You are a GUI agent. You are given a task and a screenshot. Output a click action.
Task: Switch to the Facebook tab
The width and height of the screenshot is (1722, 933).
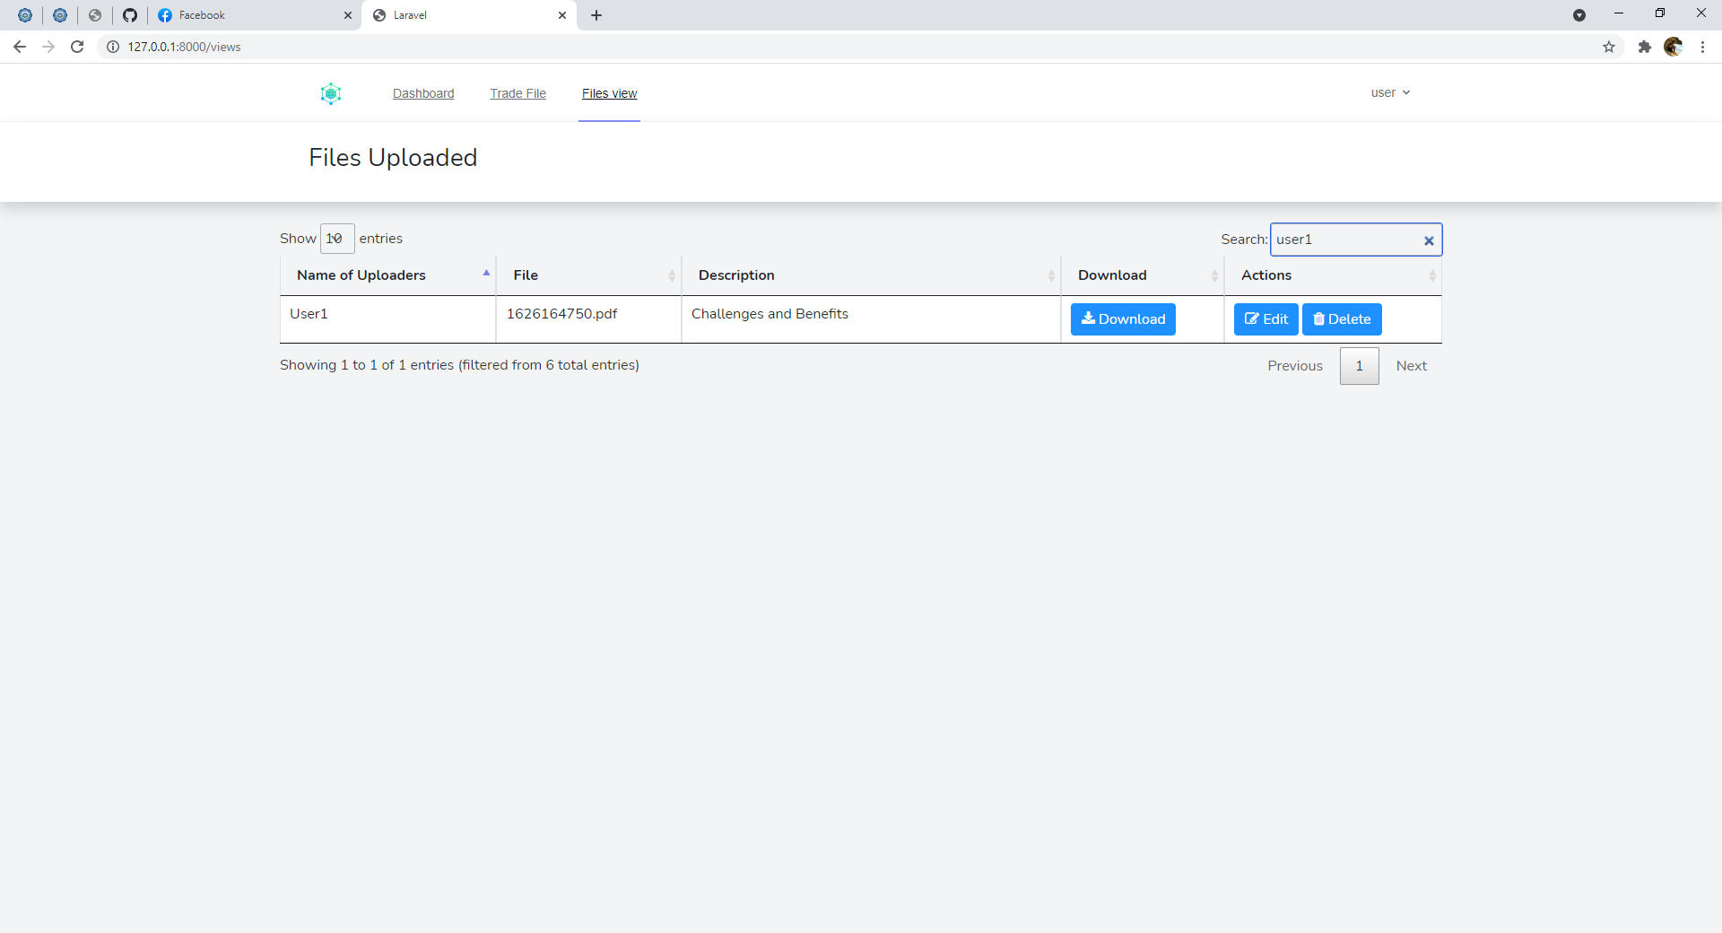click(255, 15)
